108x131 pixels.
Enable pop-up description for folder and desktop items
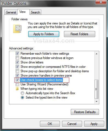(x=17, y=71)
